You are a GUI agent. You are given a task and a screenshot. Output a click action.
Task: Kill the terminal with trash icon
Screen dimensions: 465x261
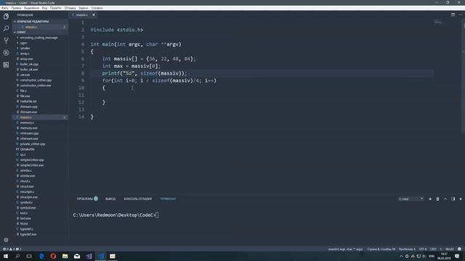pyautogui.click(x=437, y=199)
